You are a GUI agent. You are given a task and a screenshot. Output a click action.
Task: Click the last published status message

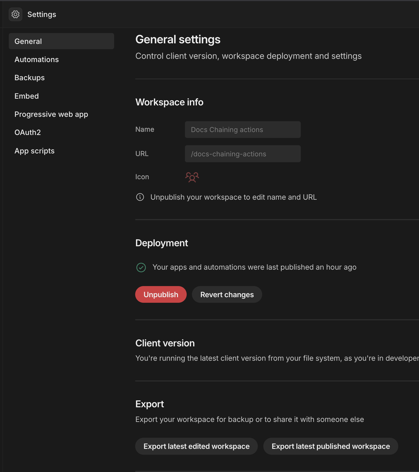tap(255, 267)
